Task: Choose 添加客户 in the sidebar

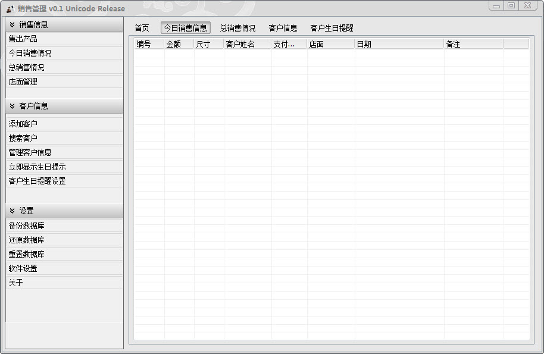Action: pos(23,124)
